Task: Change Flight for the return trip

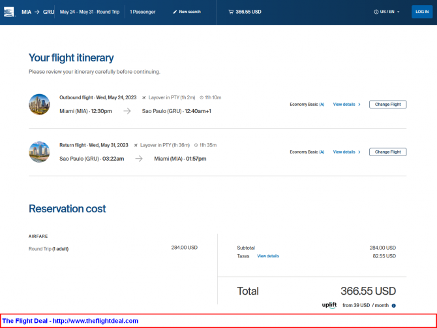Action: click(387, 152)
